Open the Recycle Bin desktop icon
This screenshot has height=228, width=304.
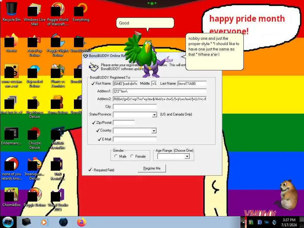click(x=12, y=11)
